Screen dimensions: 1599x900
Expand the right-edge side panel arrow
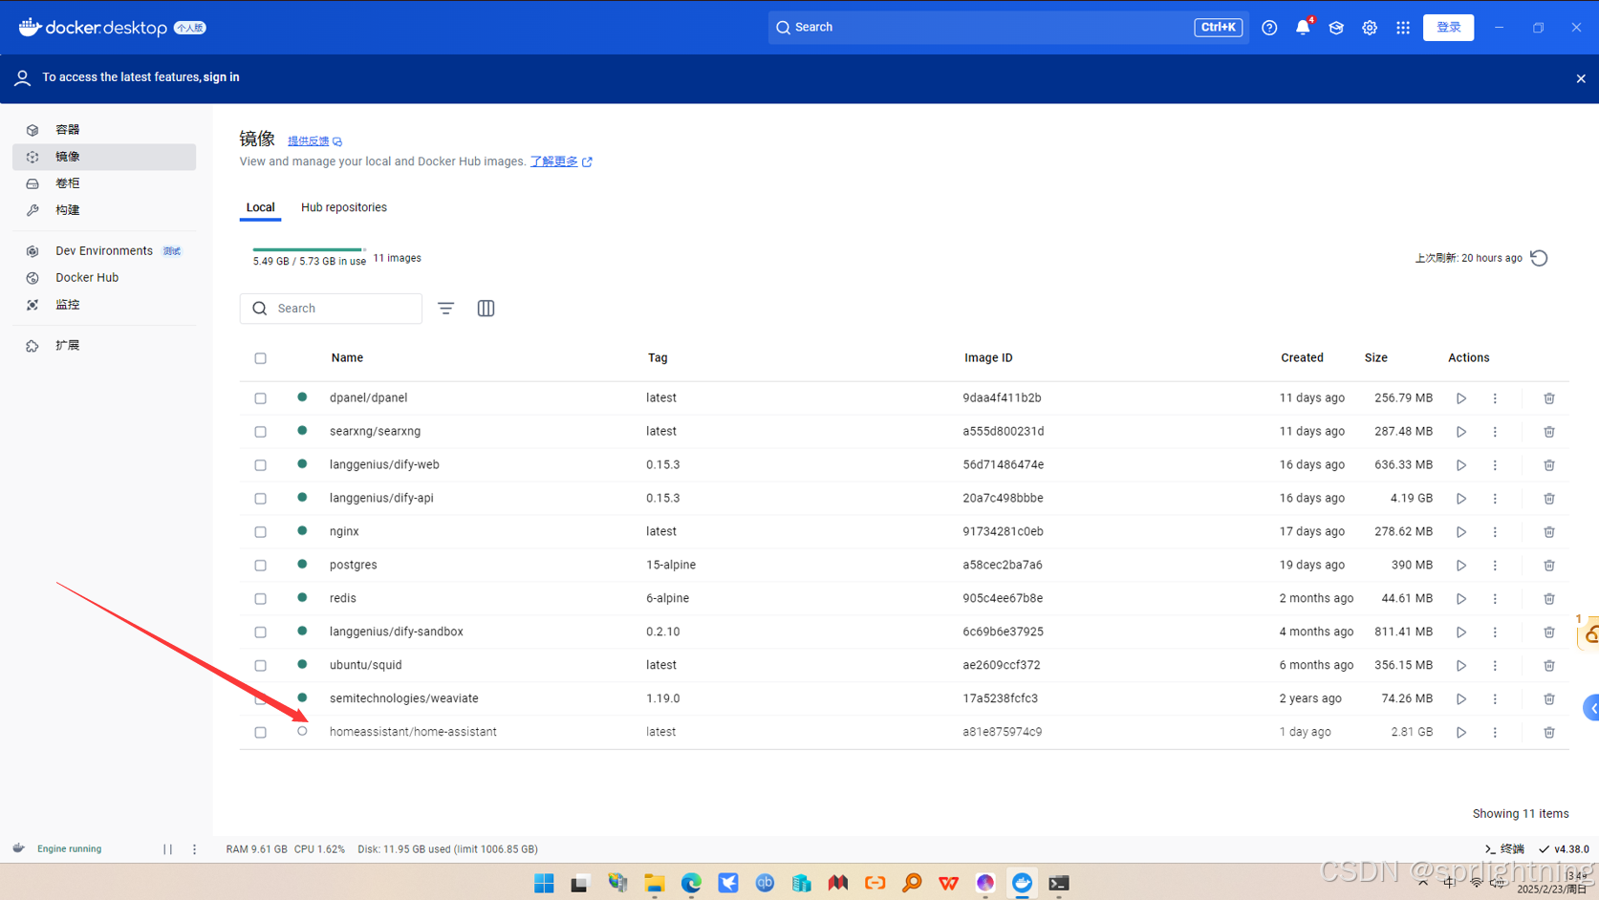pyautogui.click(x=1591, y=708)
